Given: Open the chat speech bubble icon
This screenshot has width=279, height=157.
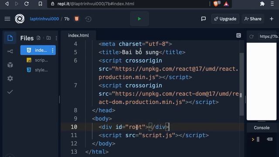Looking at the screenshot, I should point(204,19).
